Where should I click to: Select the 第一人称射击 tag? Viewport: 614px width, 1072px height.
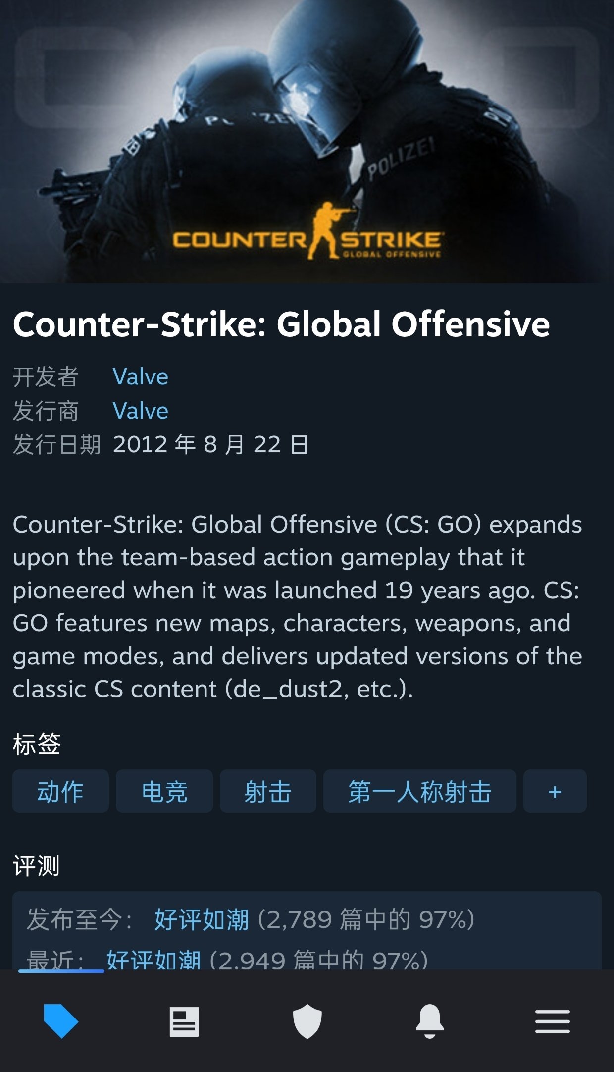420,791
